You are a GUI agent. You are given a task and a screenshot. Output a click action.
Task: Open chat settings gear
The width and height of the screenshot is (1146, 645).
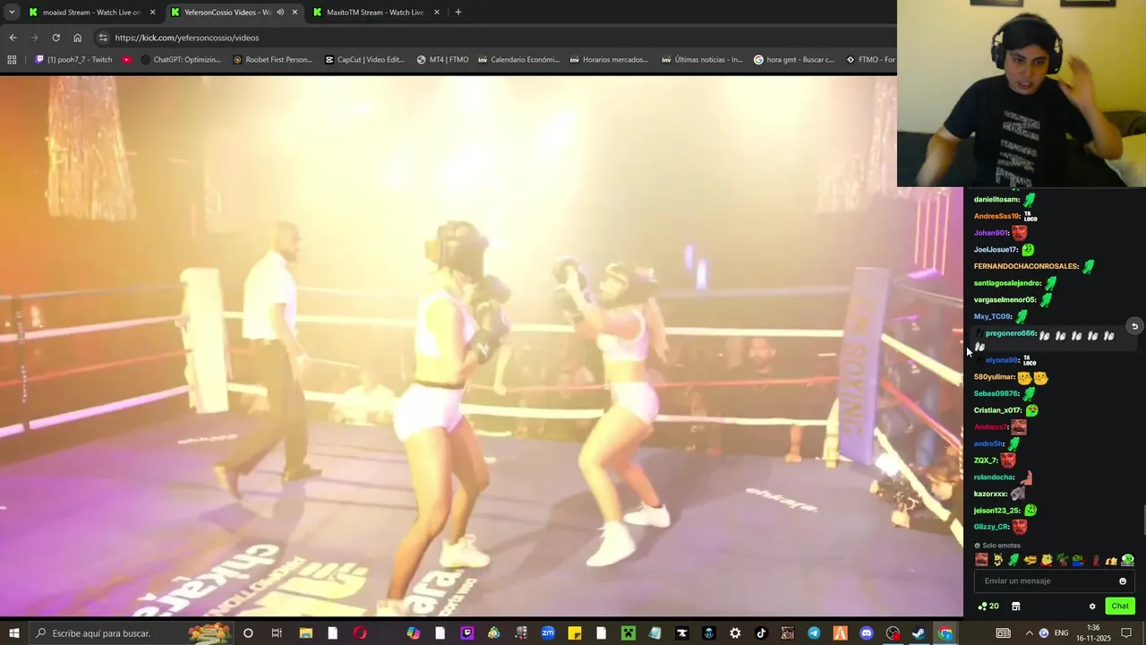1092,606
